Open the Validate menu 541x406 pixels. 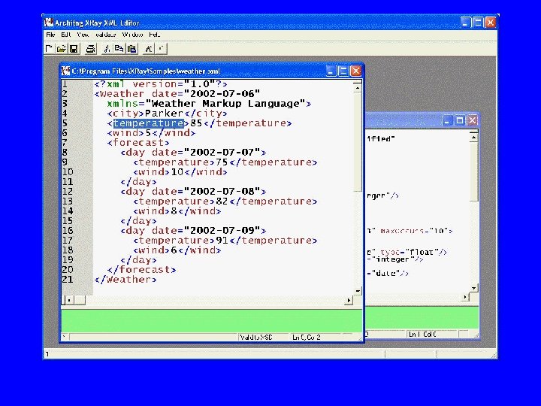click(x=106, y=35)
